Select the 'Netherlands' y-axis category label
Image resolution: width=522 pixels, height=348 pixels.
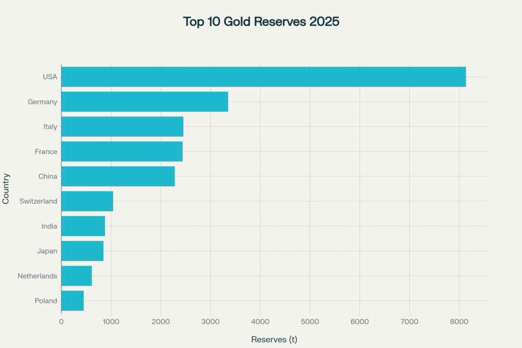pos(37,276)
